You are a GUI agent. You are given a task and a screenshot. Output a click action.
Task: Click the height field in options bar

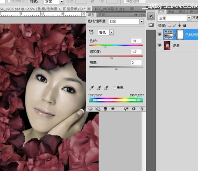point(112,1)
